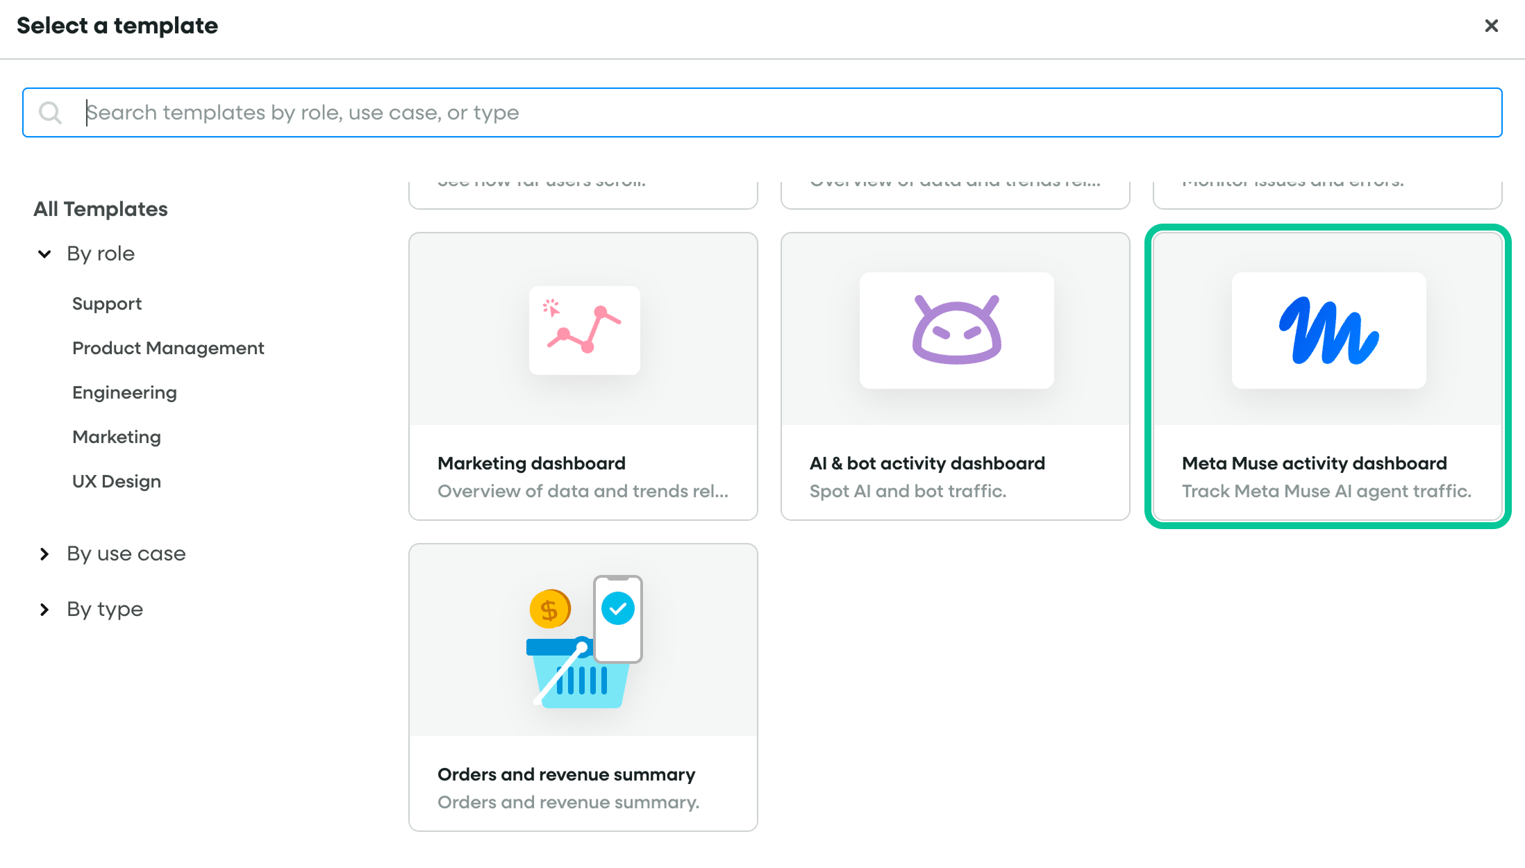Screen dimensions: 1525x868
Task: Click the blue Meta Muse logo icon
Action: tap(1329, 331)
